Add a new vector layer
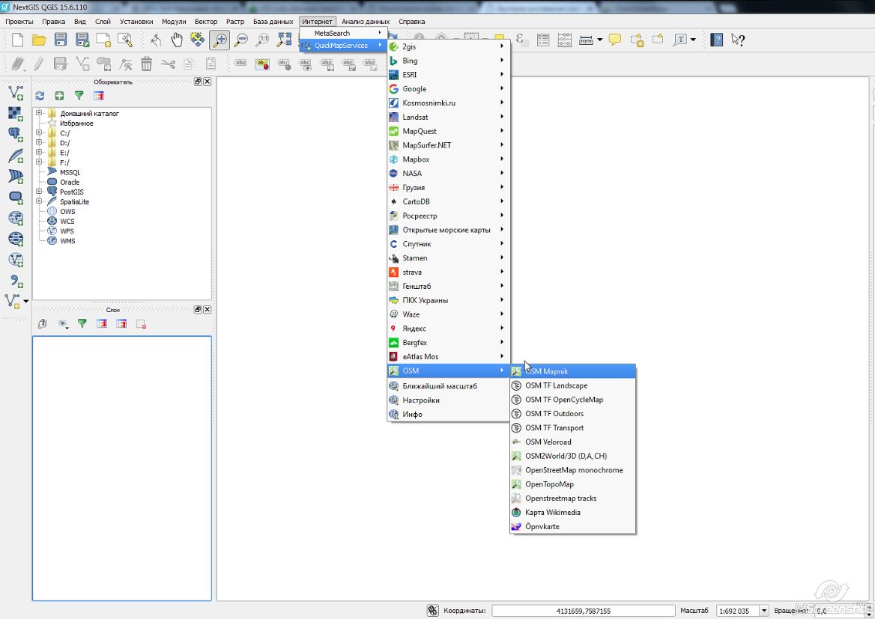The width and height of the screenshot is (875, 619). coord(15,92)
